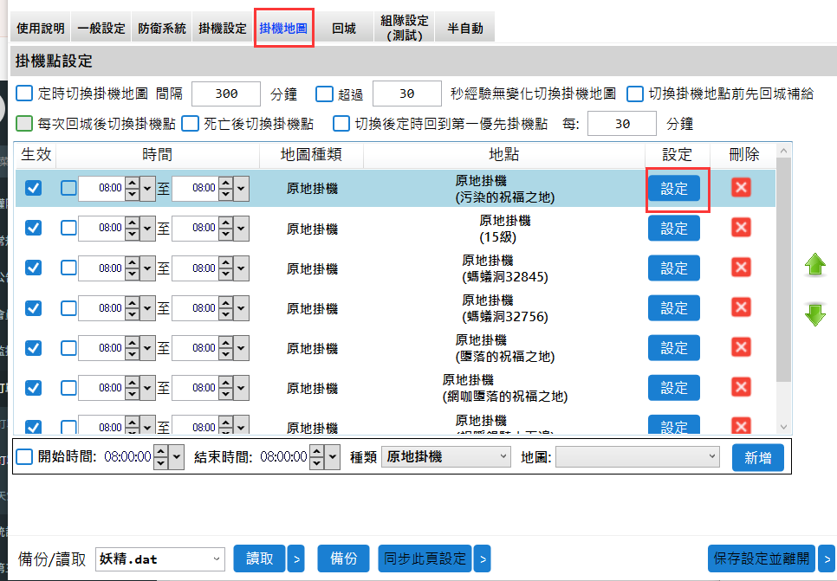Viewport: 837px width, 581px height.
Task: Select the 掛機地圖 tab
Action: tap(283, 28)
